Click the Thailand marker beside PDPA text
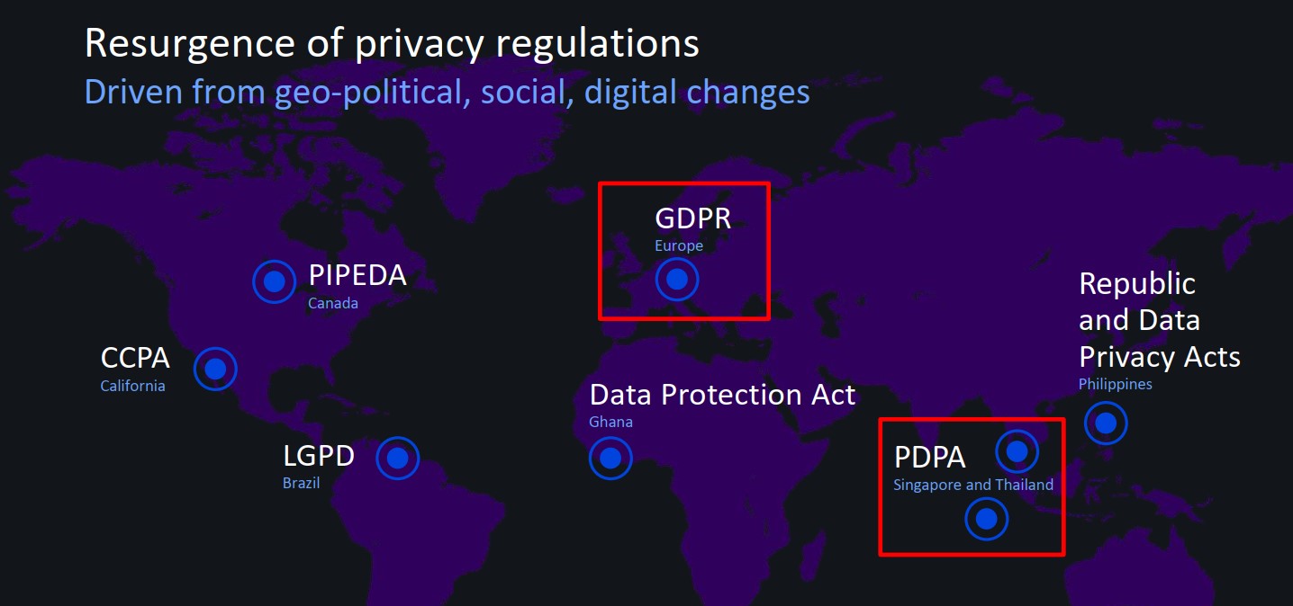The height and width of the screenshot is (606, 1293). pyautogui.click(x=1017, y=450)
